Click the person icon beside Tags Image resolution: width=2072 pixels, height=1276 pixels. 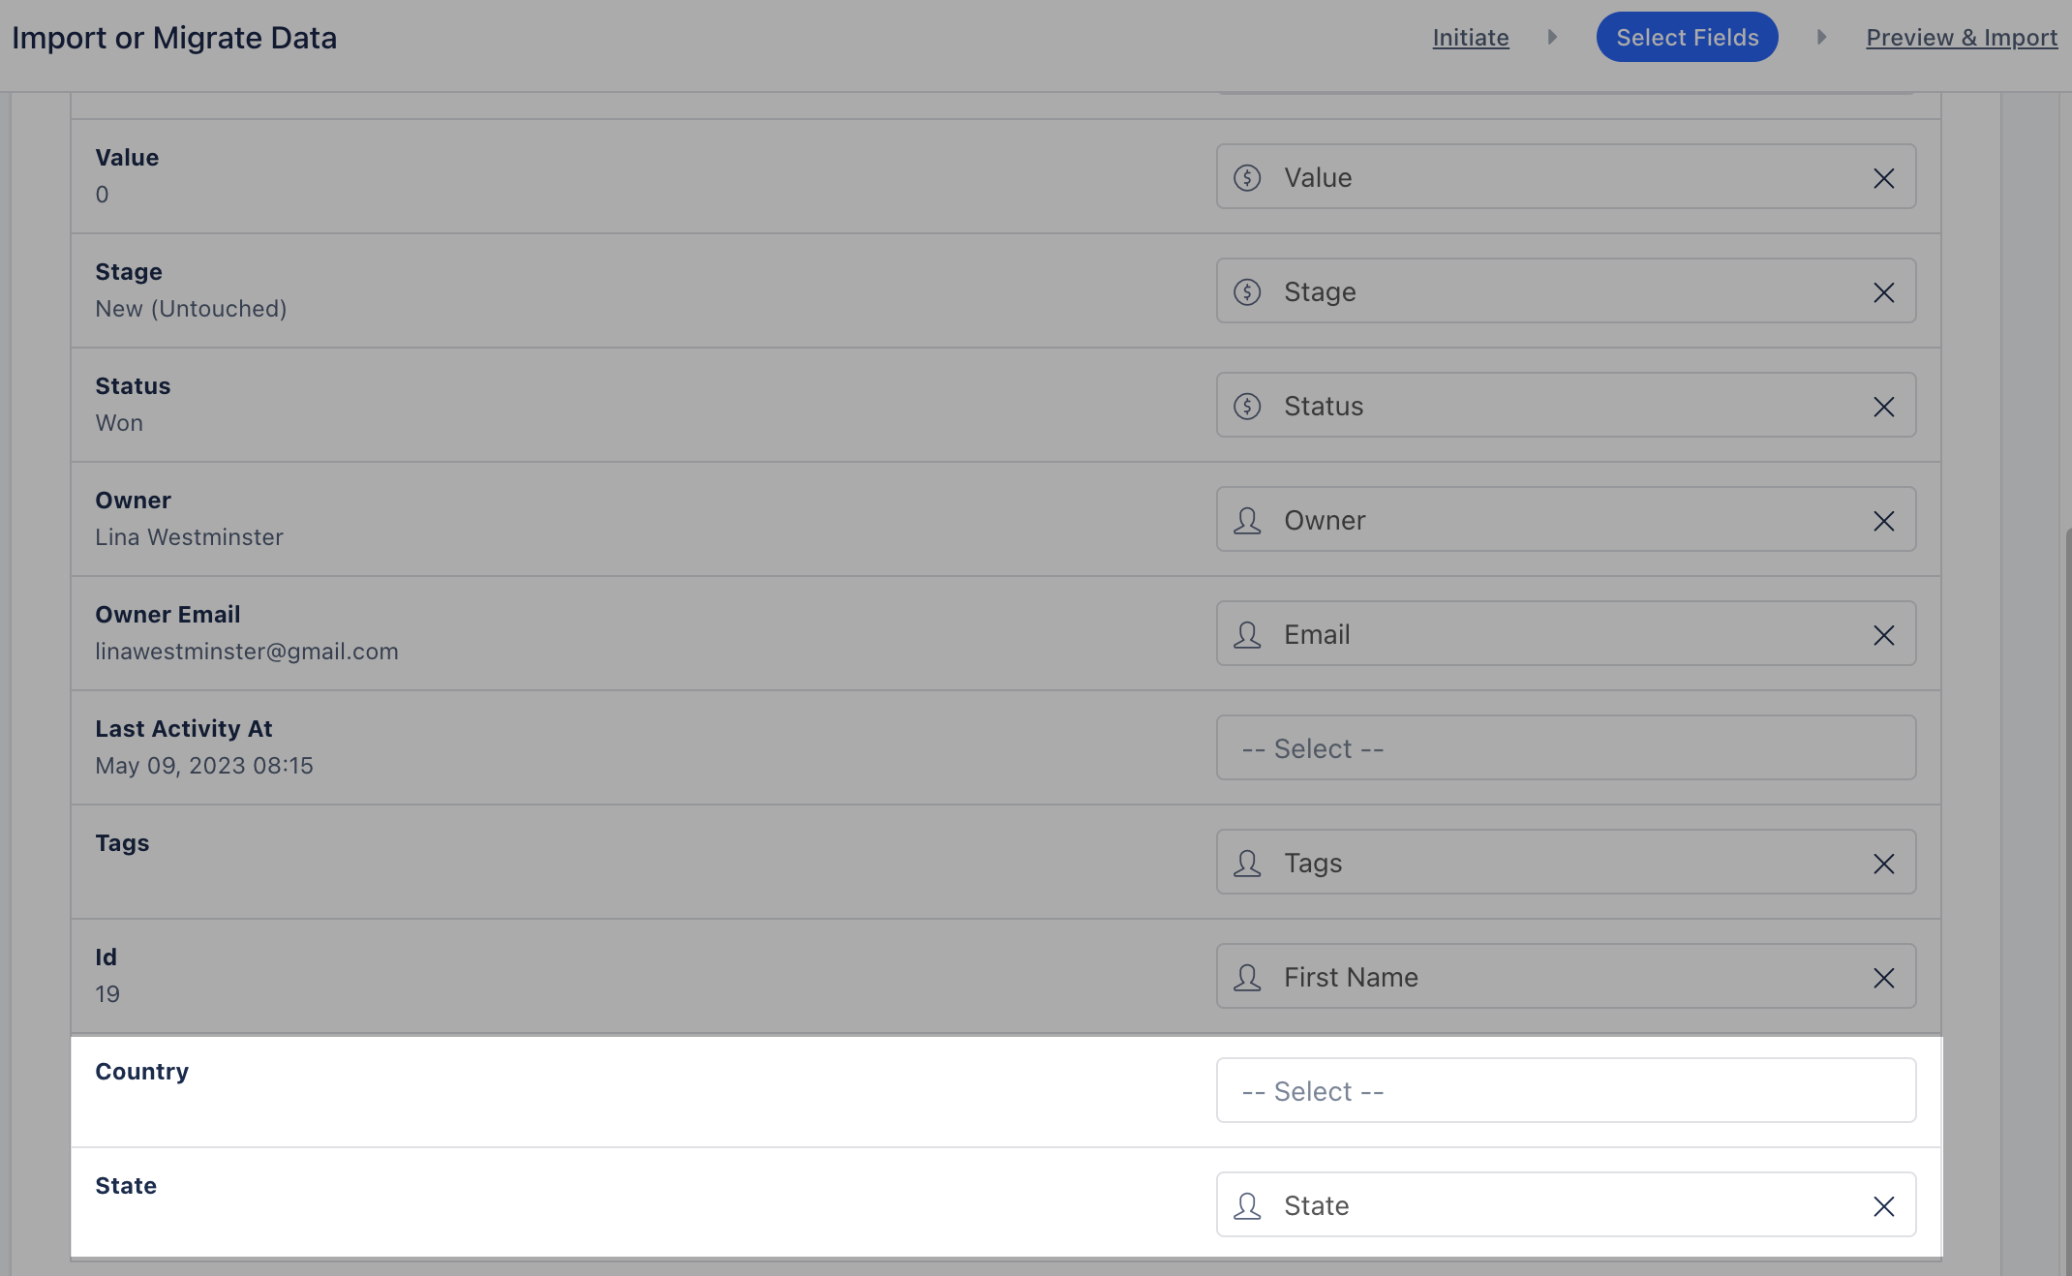[x=1247, y=864]
